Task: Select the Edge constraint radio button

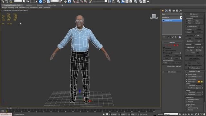Action: tap(194, 21)
